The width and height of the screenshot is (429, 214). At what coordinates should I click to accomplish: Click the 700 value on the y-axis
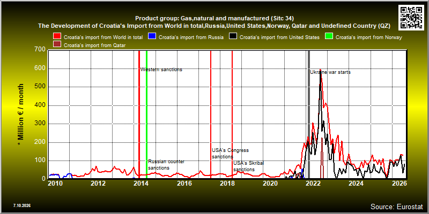tap(40, 50)
